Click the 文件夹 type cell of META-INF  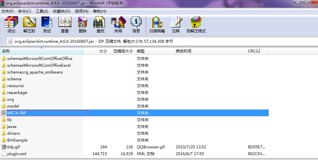(143, 113)
